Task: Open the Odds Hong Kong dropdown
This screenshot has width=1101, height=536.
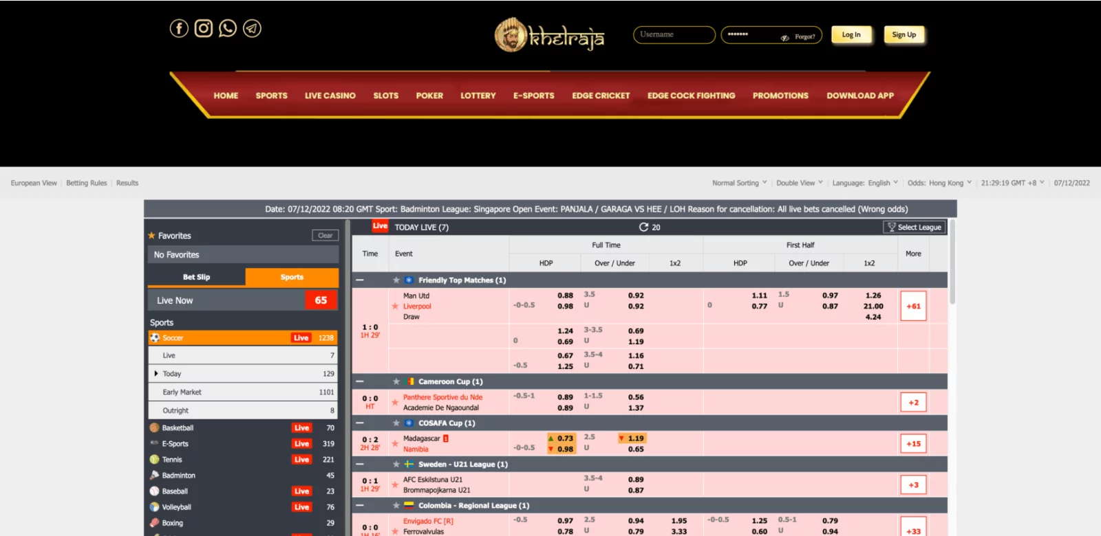Action: pyautogui.click(x=940, y=183)
